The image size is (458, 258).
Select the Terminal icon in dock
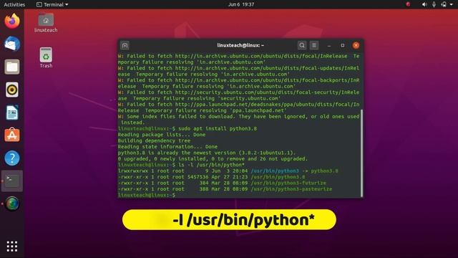click(12, 181)
